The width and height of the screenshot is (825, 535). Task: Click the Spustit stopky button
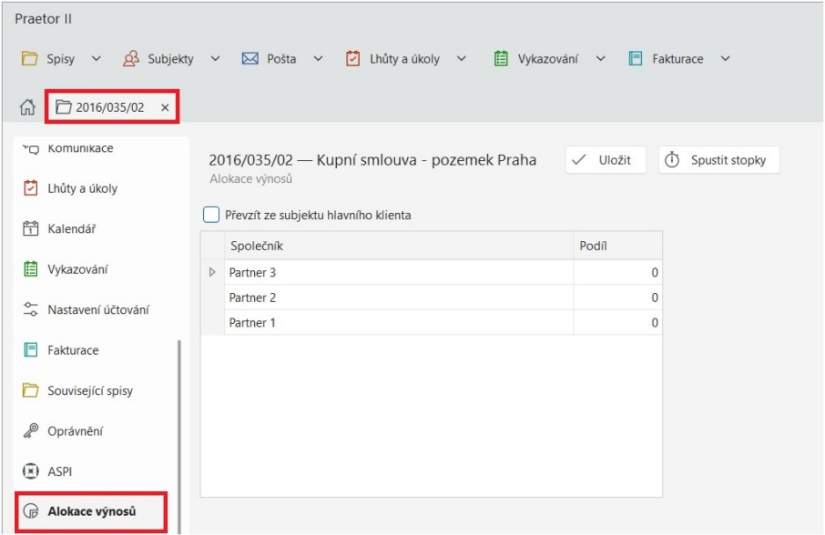point(719,160)
